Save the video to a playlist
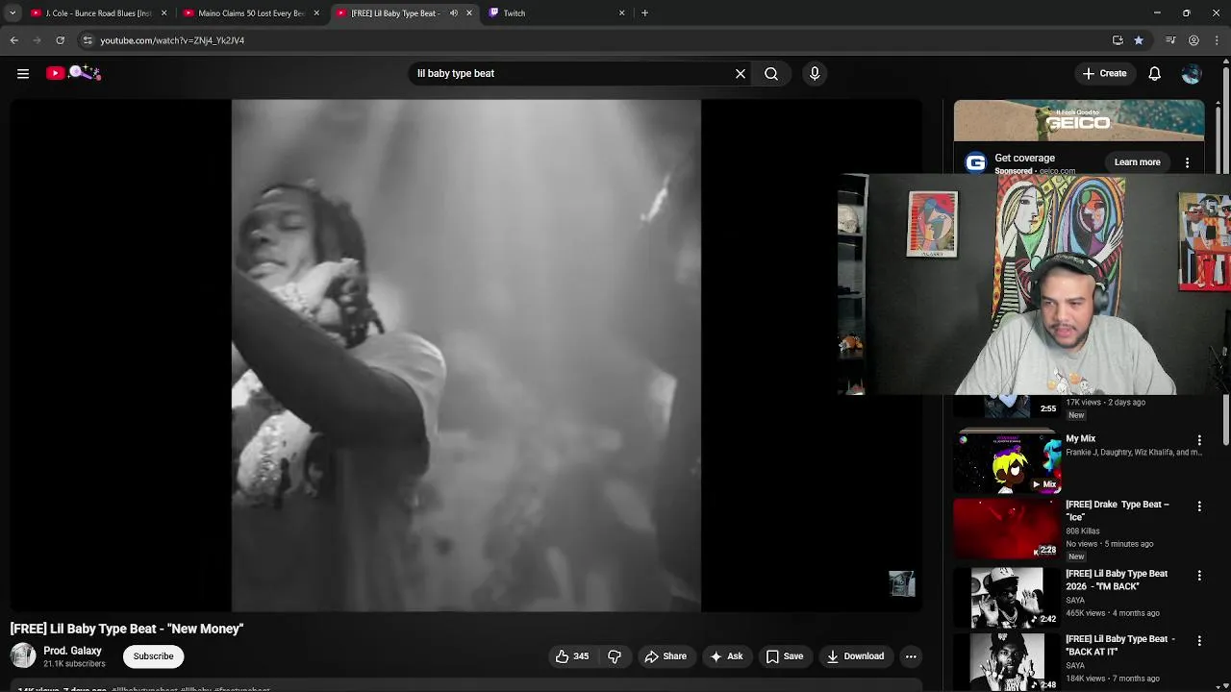Screen dimensions: 1231x692 [x=785, y=656]
